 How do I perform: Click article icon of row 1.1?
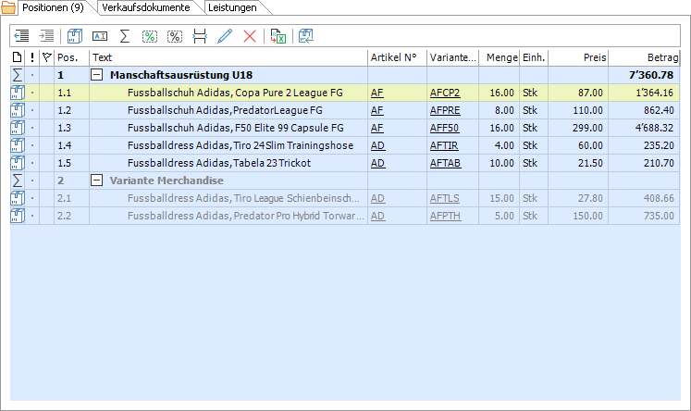[x=18, y=93]
